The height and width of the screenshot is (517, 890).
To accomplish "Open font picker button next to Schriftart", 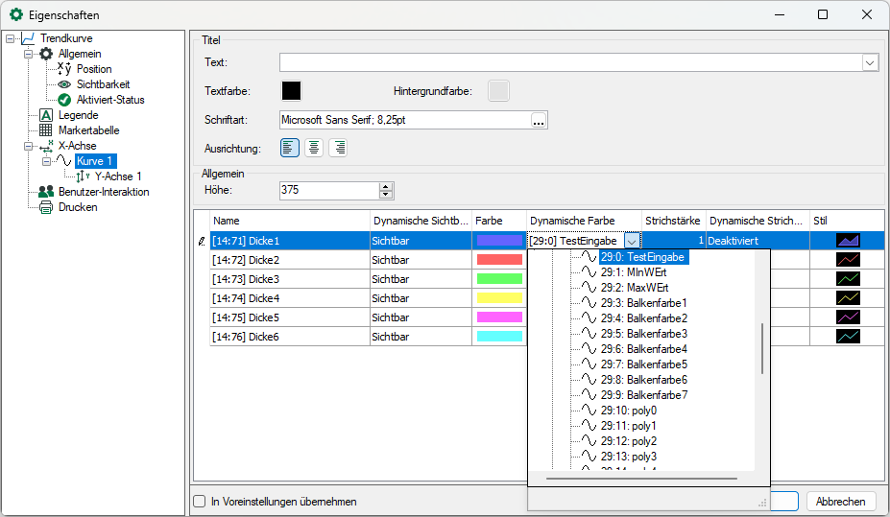I will click(539, 120).
